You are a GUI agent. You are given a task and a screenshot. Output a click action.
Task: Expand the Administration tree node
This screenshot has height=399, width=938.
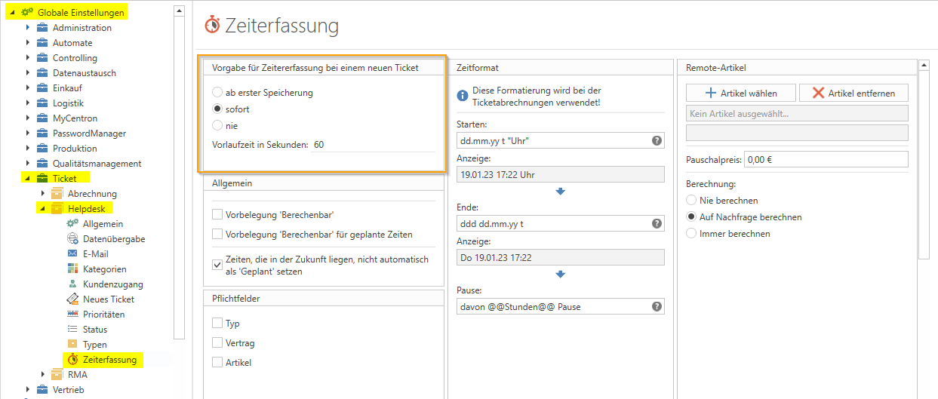28,28
